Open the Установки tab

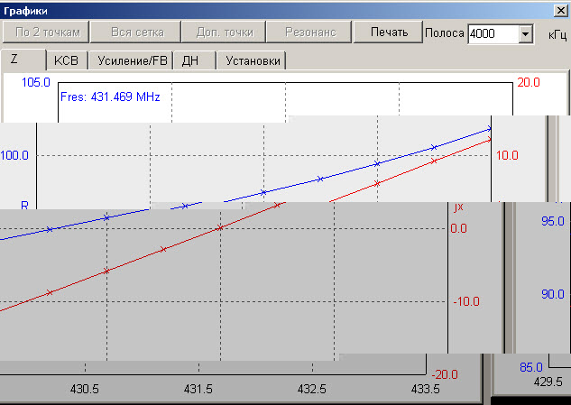(253, 61)
